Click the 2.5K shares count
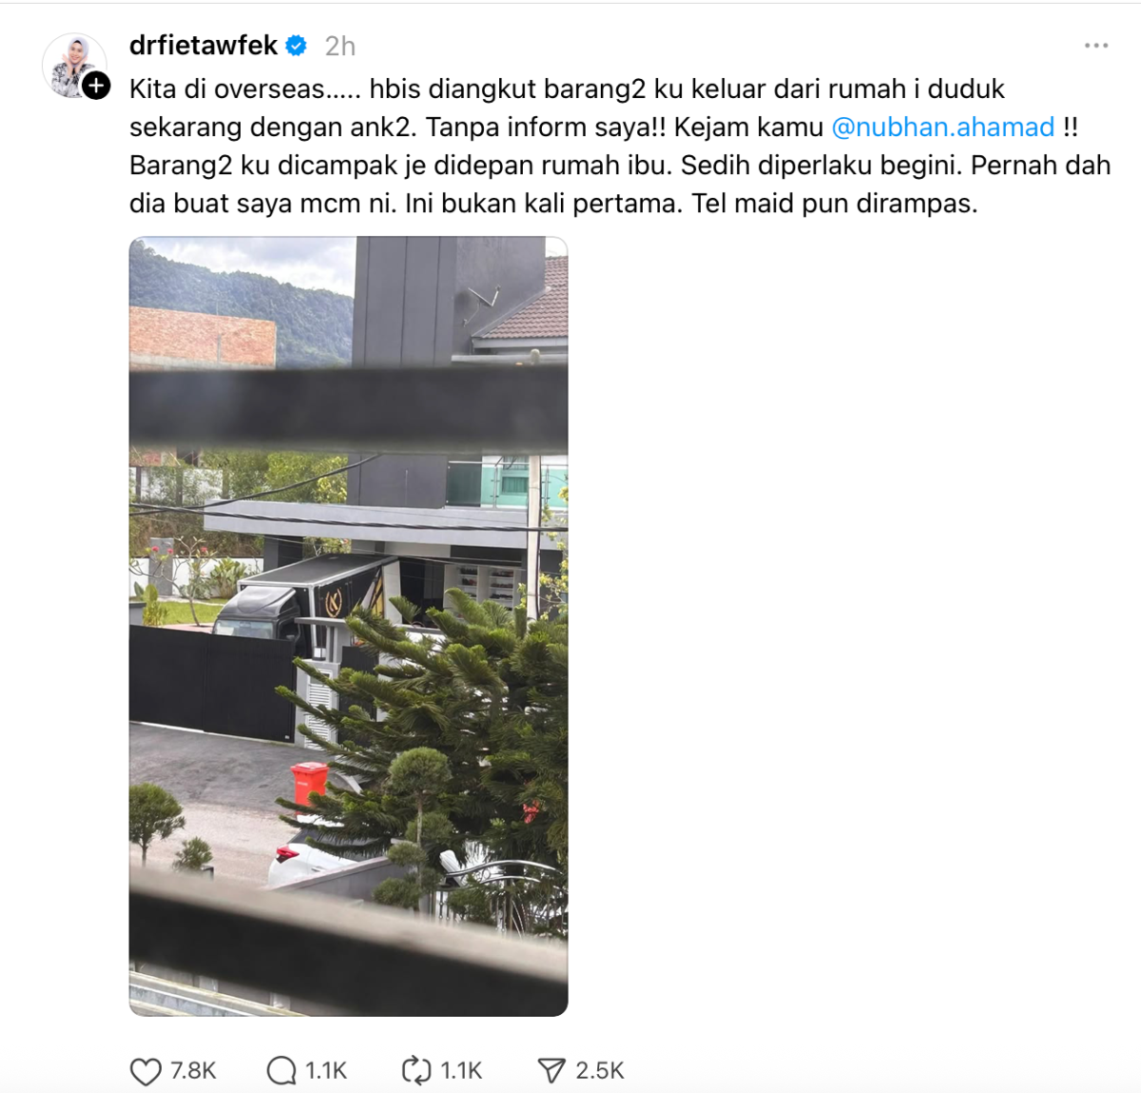 [x=600, y=1071]
